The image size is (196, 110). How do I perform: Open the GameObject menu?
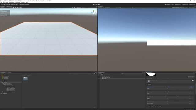(x=12, y=2)
